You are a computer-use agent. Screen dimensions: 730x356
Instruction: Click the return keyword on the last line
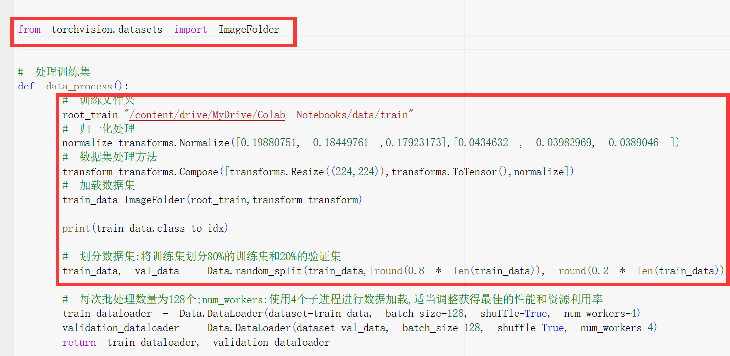point(79,342)
